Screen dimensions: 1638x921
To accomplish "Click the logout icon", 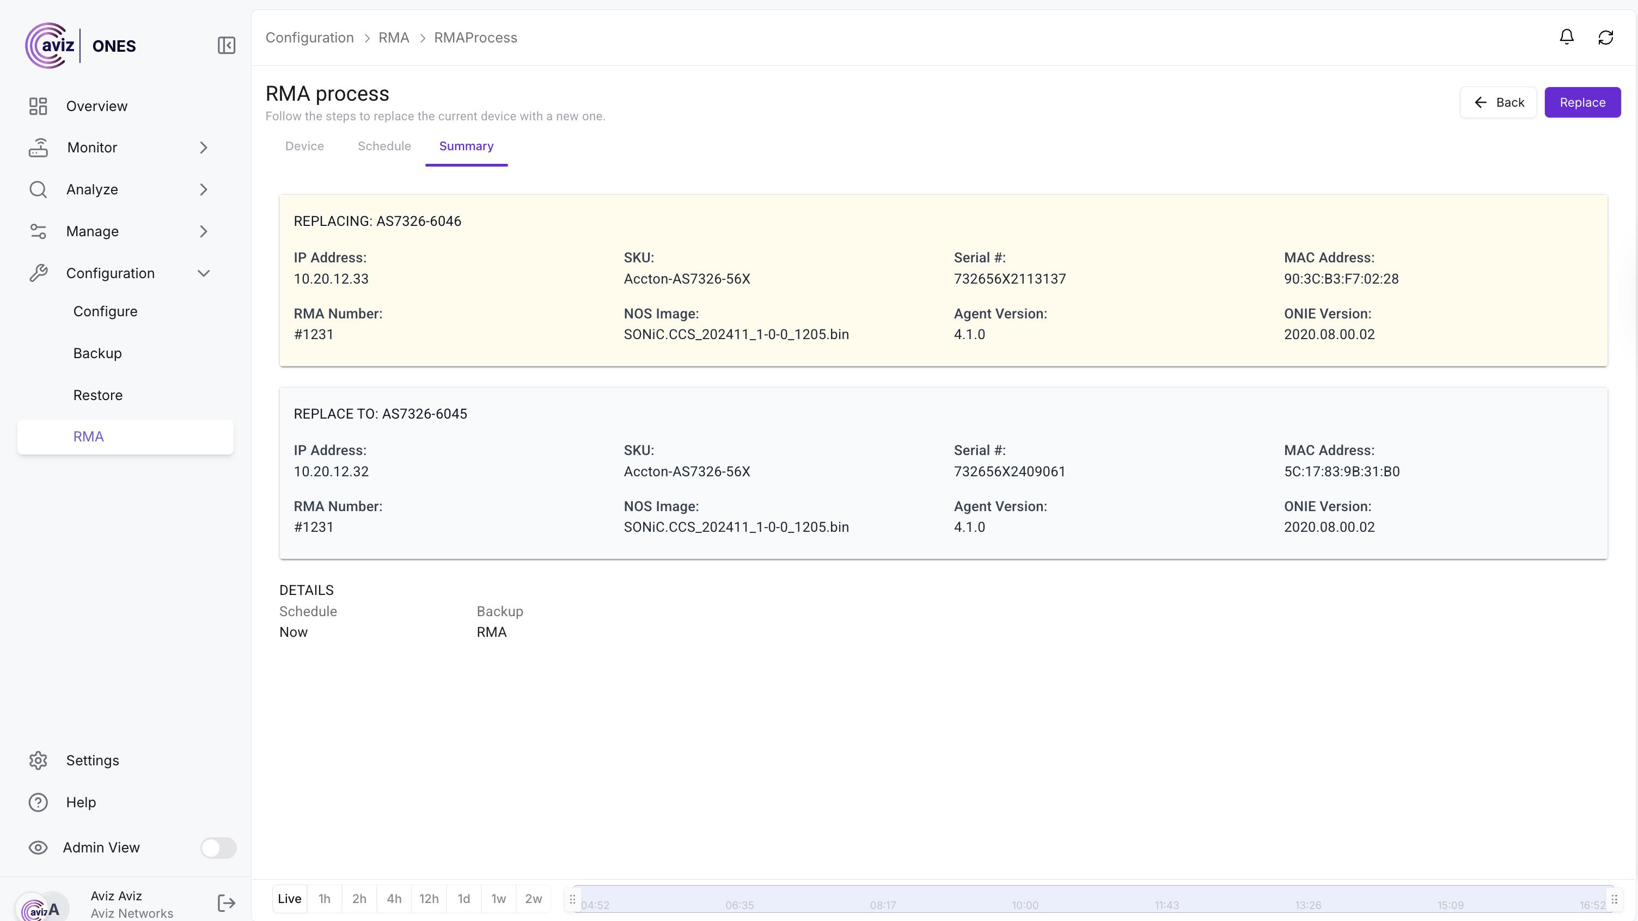I will click(227, 903).
